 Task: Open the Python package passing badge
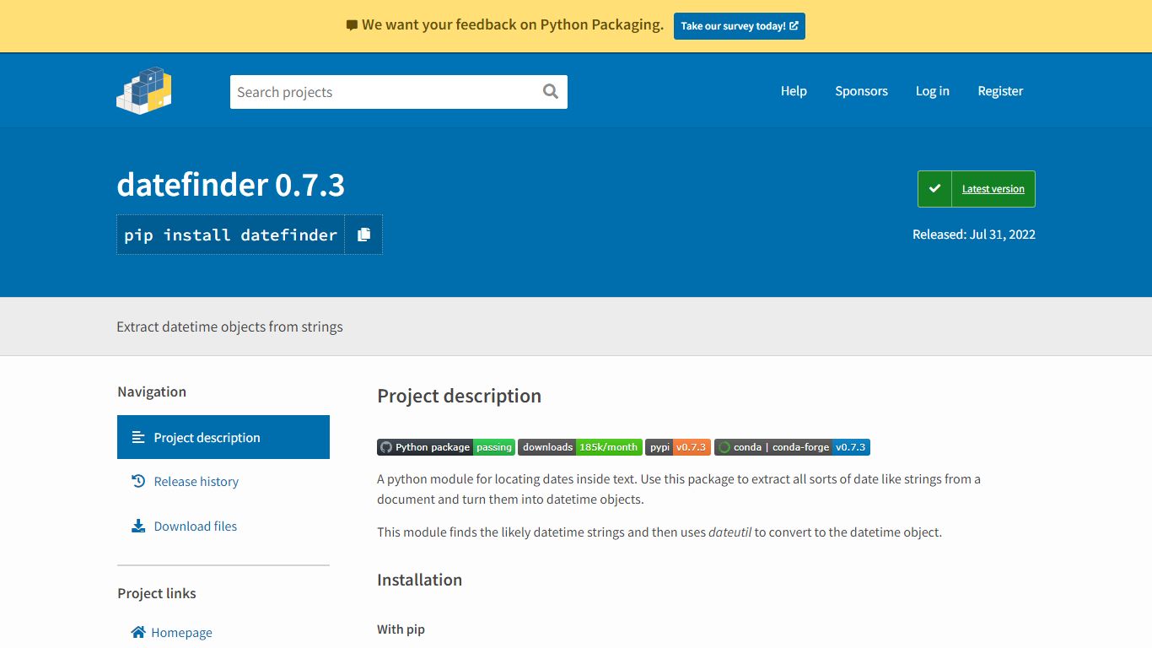(x=446, y=447)
